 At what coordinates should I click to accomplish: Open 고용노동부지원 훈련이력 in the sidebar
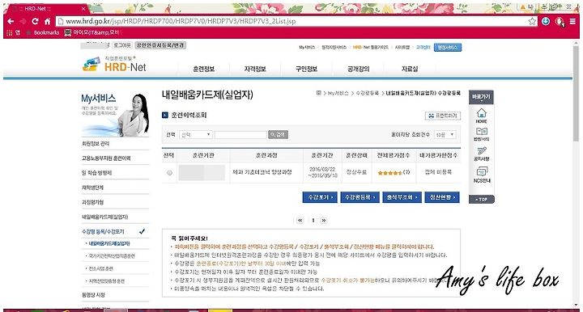[x=106, y=158]
